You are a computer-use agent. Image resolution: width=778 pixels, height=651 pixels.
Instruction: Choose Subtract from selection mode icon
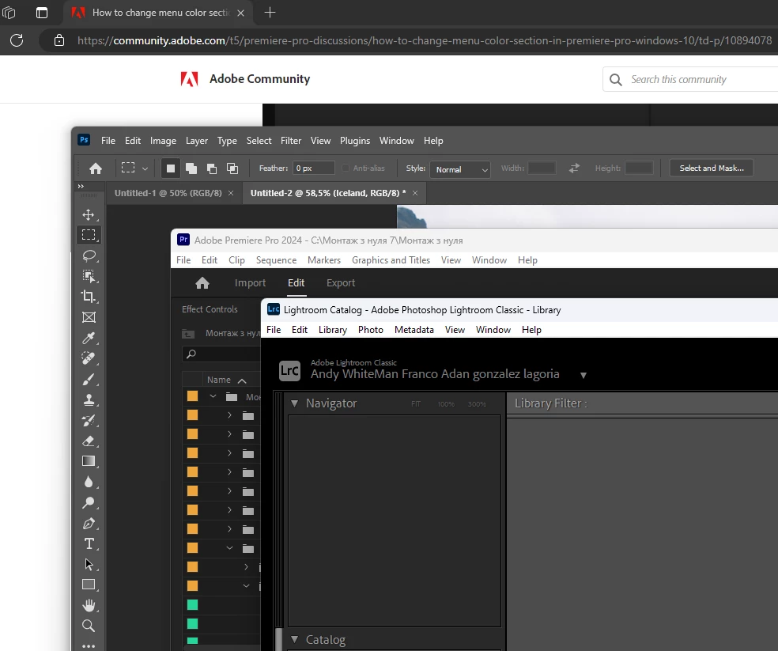coord(212,168)
